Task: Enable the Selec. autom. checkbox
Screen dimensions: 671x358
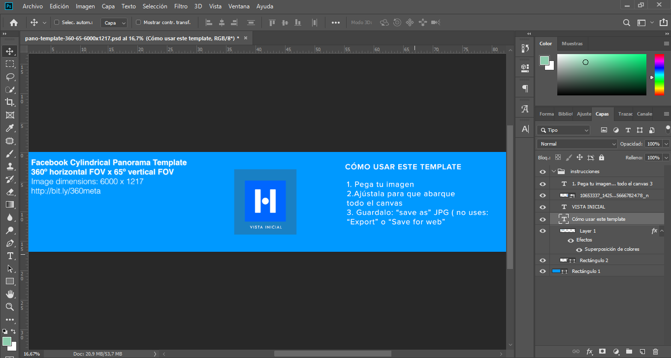Action: coord(57,22)
